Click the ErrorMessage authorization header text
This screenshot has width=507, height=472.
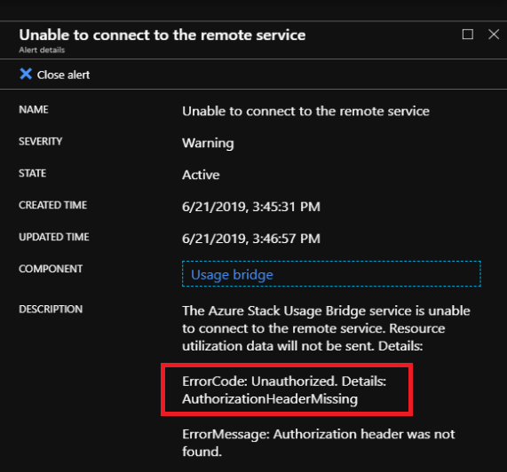(319, 443)
